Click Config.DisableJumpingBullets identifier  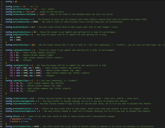click(20, 101)
